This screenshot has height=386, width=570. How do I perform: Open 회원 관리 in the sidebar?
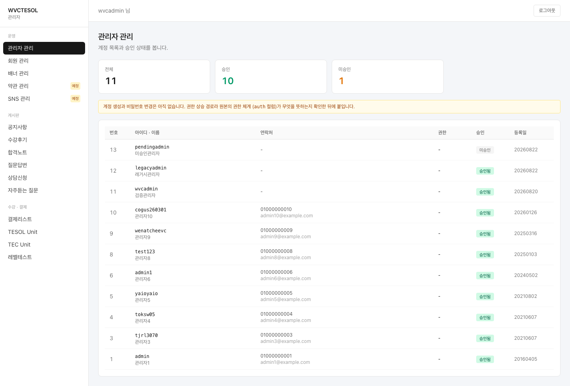(x=44, y=61)
